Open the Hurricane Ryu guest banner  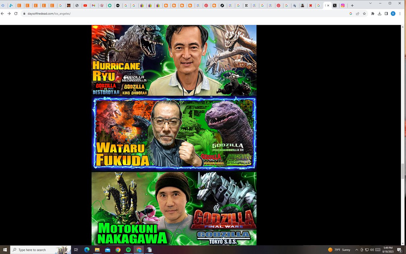tap(174, 60)
